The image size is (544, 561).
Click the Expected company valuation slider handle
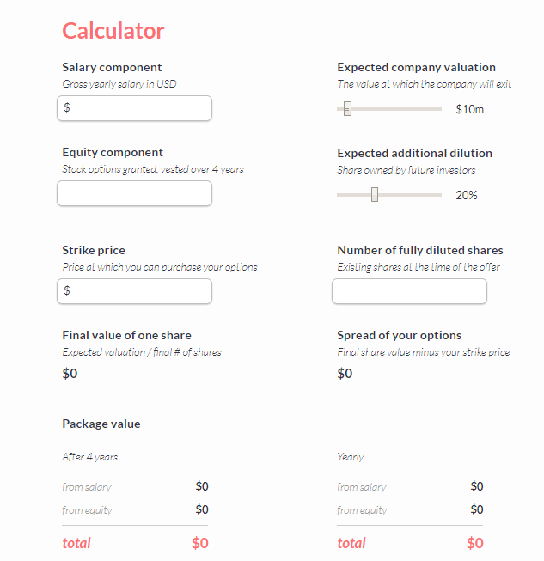pos(347,109)
